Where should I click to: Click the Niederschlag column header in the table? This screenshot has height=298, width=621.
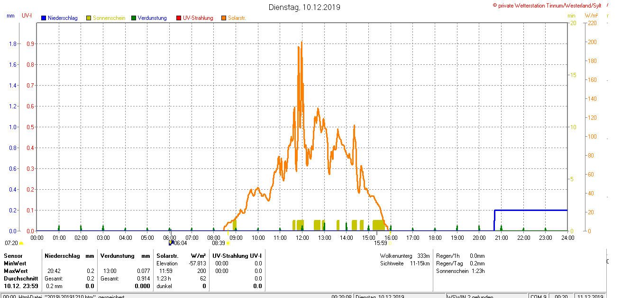[62, 256]
